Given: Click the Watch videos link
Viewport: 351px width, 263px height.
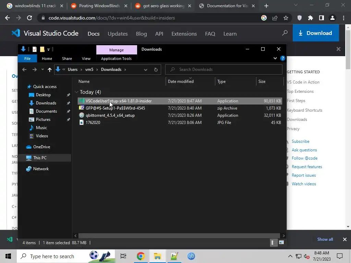Looking at the screenshot, I should (x=304, y=184).
